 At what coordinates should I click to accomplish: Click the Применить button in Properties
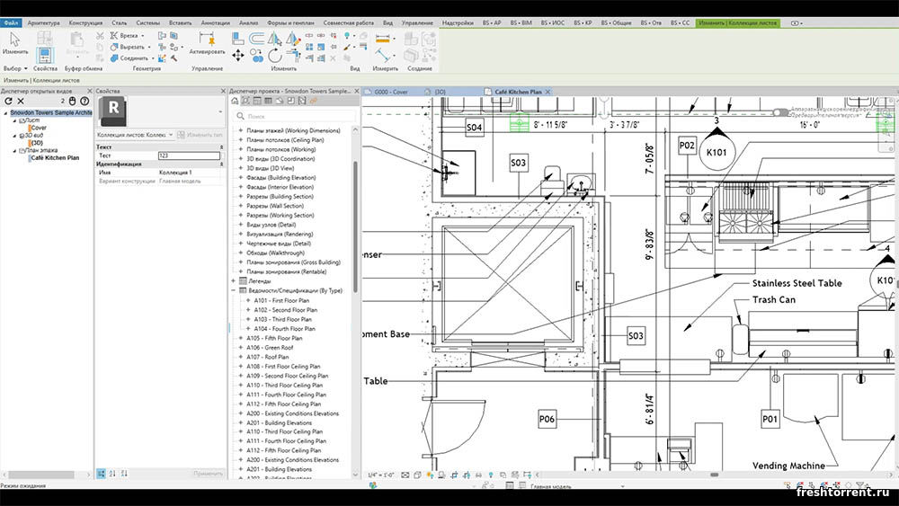[207, 473]
